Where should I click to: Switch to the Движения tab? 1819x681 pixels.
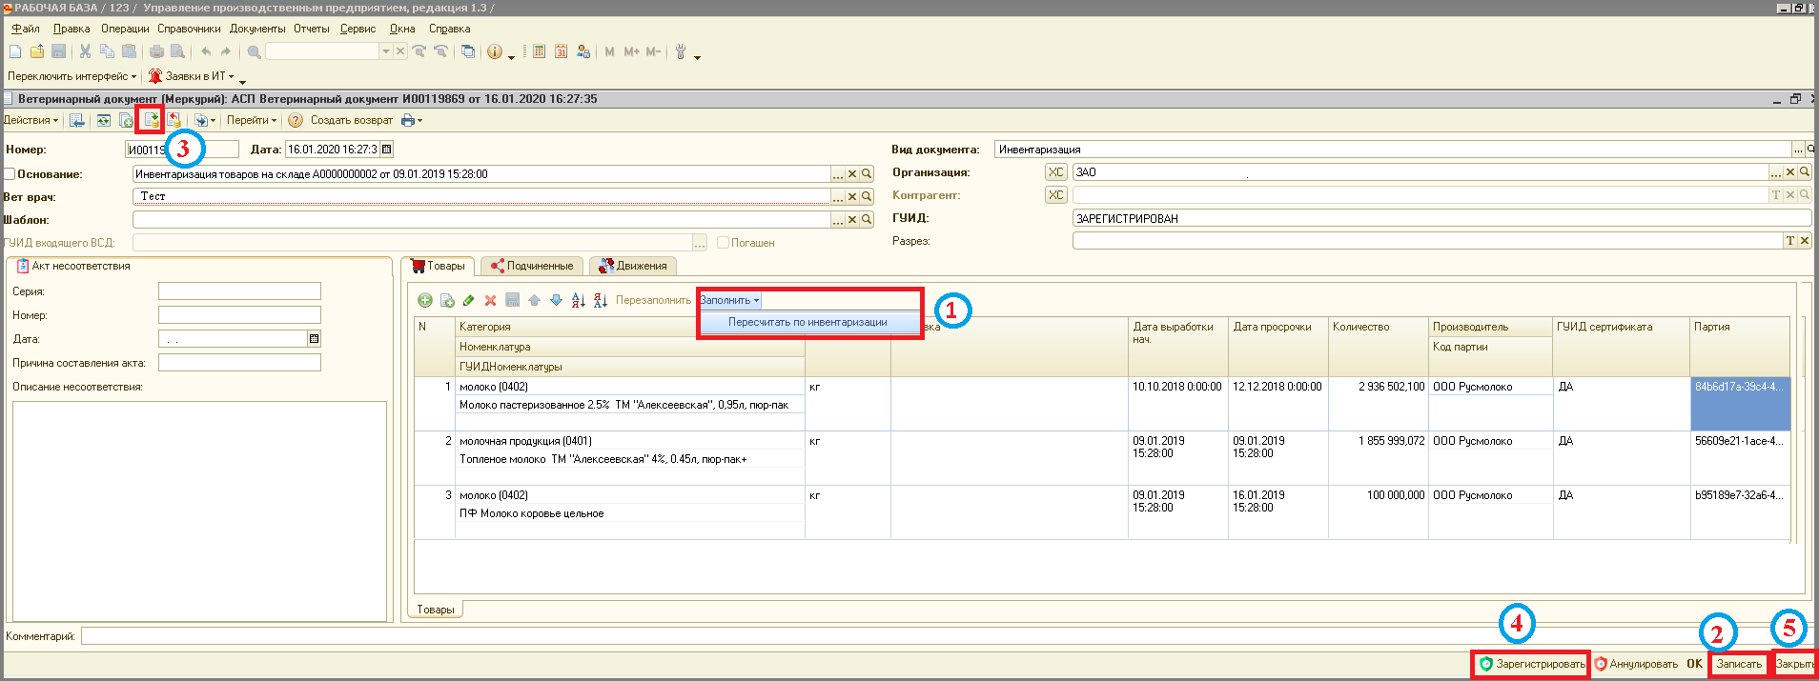pos(633,266)
